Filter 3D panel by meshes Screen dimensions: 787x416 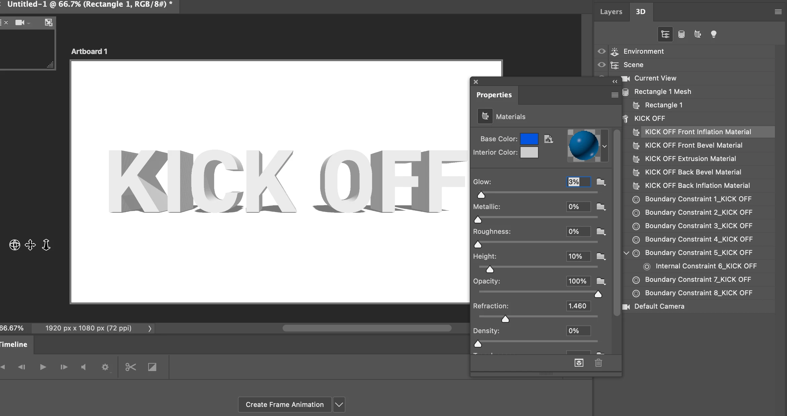(681, 34)
